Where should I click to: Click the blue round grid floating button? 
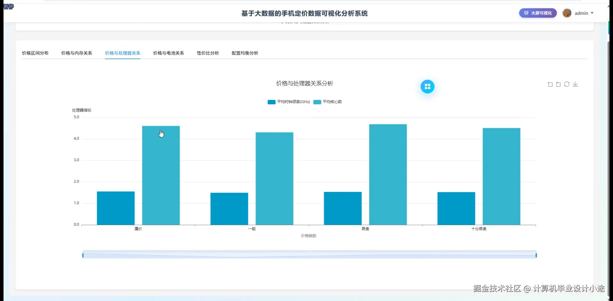(x=427, y=87)
